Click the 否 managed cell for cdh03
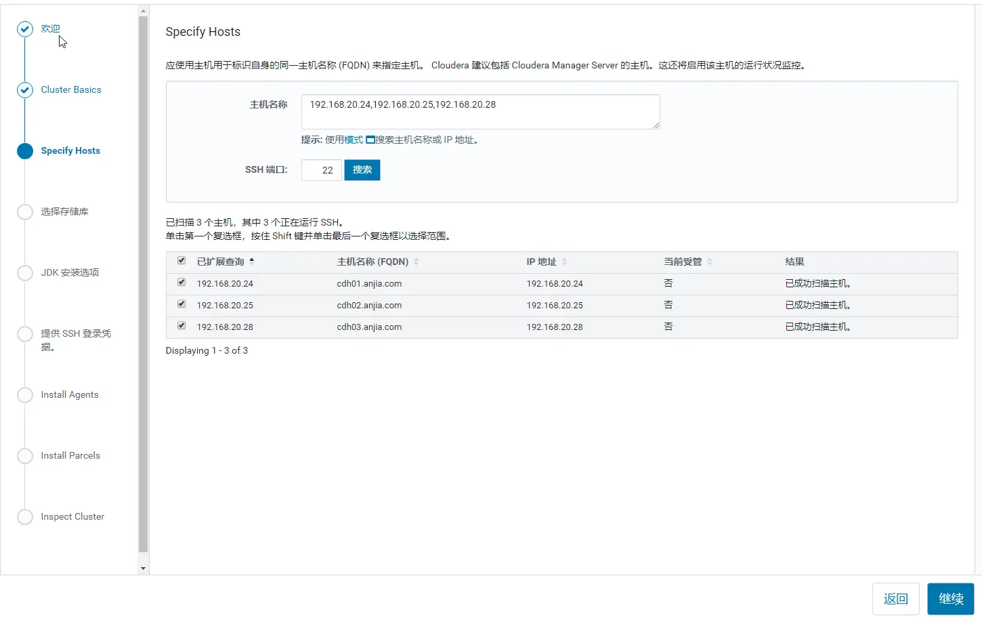 (x=668, y=327)
